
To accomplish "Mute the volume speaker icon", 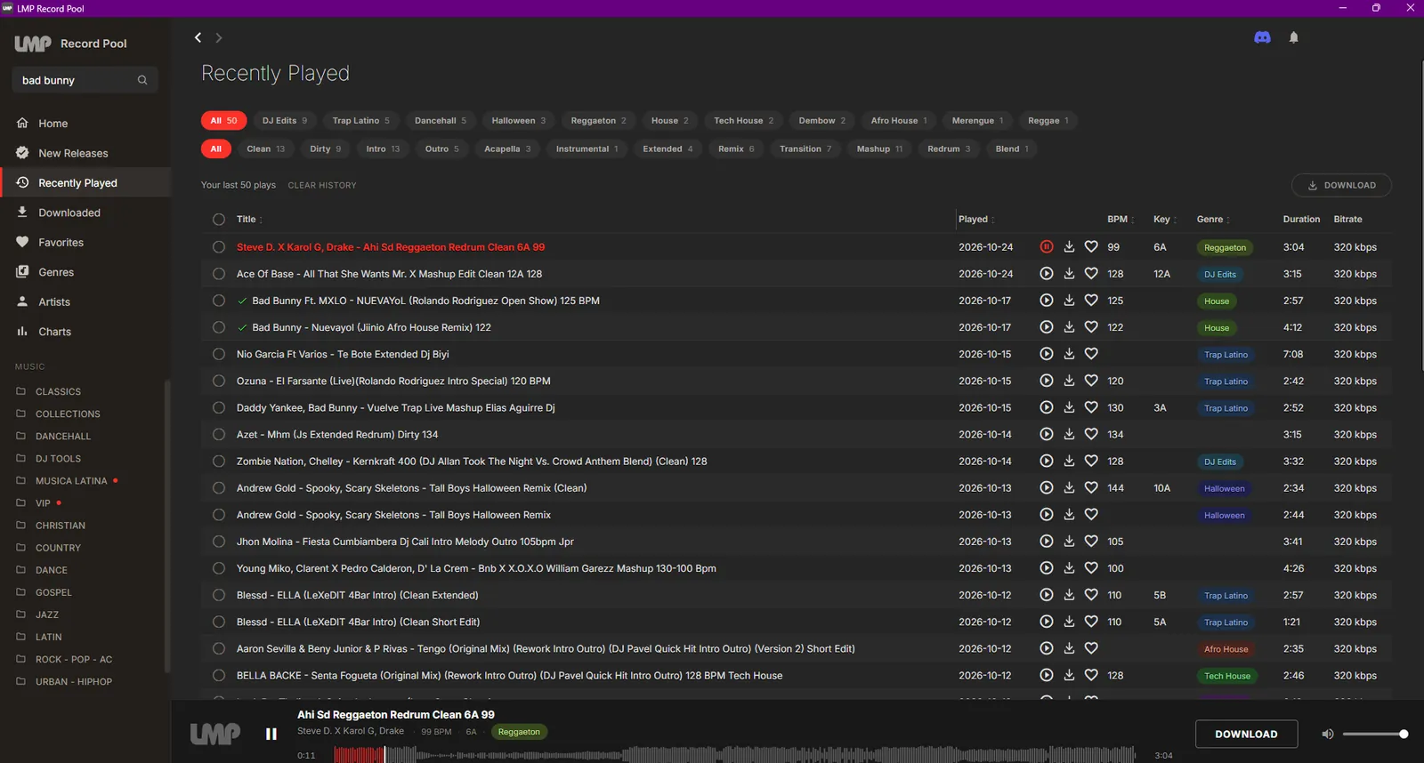I will [x=1327, y=734].
